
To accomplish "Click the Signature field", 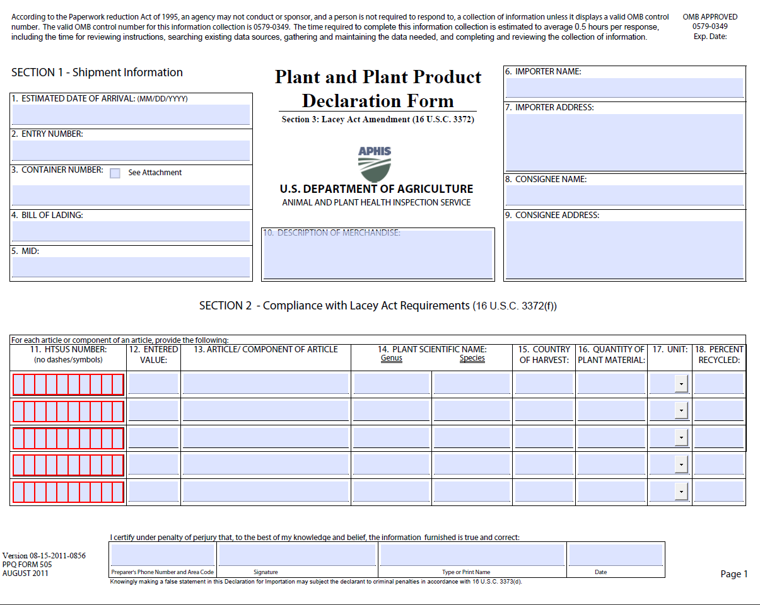I will (x=297, y=555).
